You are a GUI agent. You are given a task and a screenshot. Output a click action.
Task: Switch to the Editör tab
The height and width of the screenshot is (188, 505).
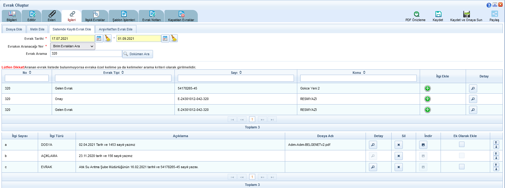pyautogui.click(x=31, y=16)
